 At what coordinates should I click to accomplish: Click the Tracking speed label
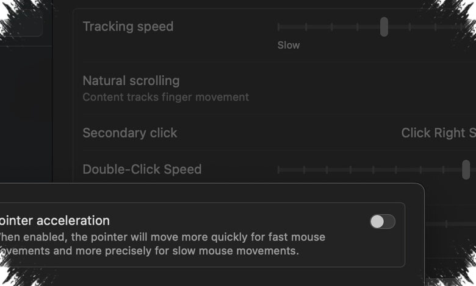pyautogui.click(x=128, y=26)
